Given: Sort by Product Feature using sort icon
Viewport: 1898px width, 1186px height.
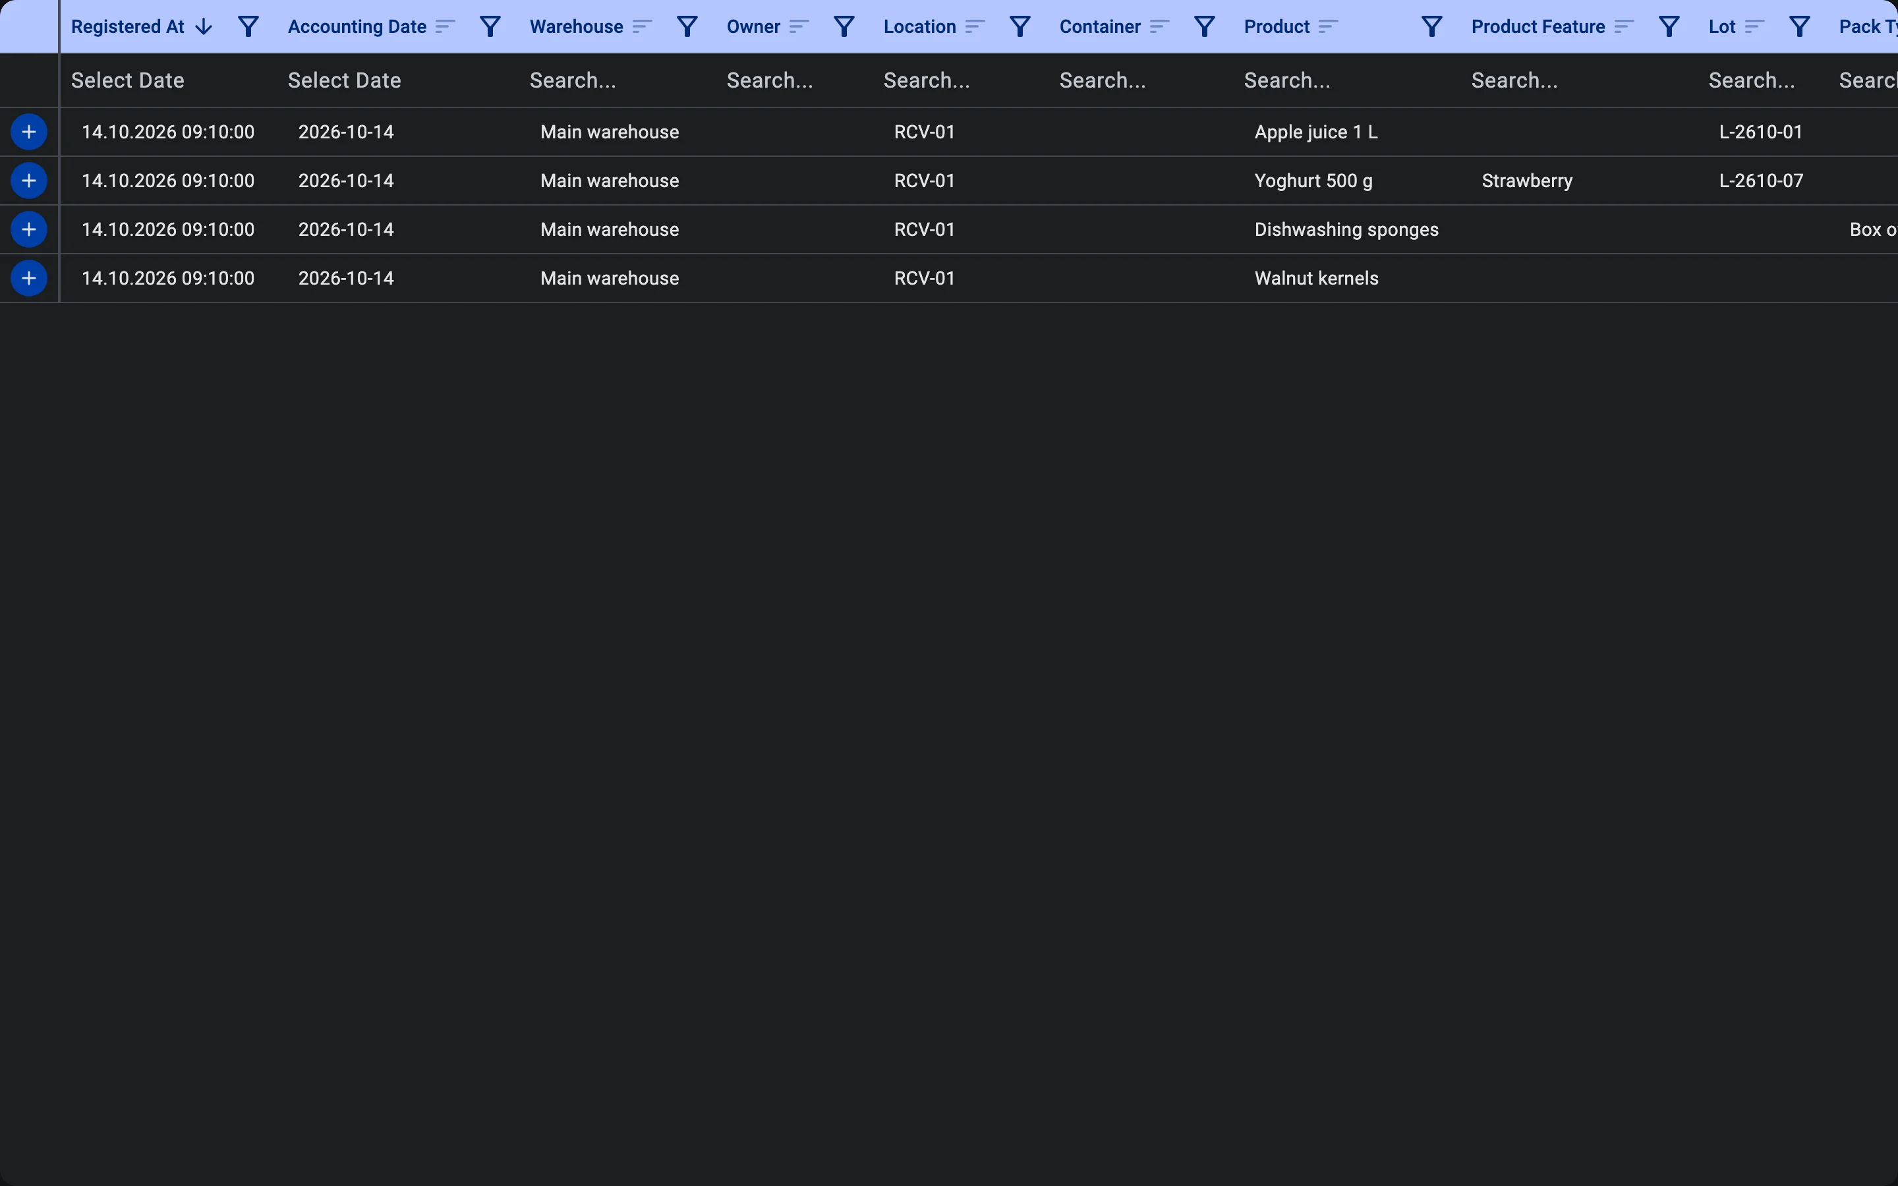Looking at the screenshot, I should (x=1623, y=26).
